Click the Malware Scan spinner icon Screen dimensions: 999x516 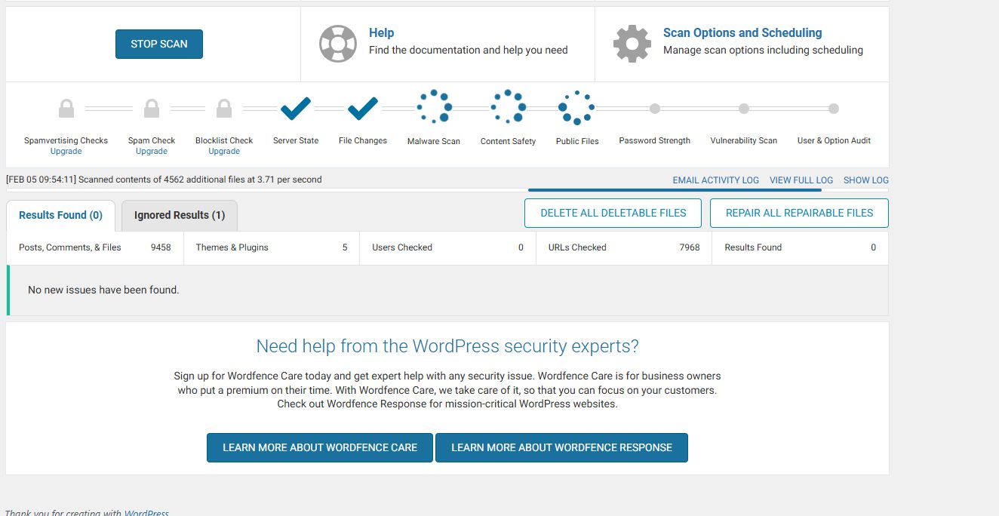434,107
